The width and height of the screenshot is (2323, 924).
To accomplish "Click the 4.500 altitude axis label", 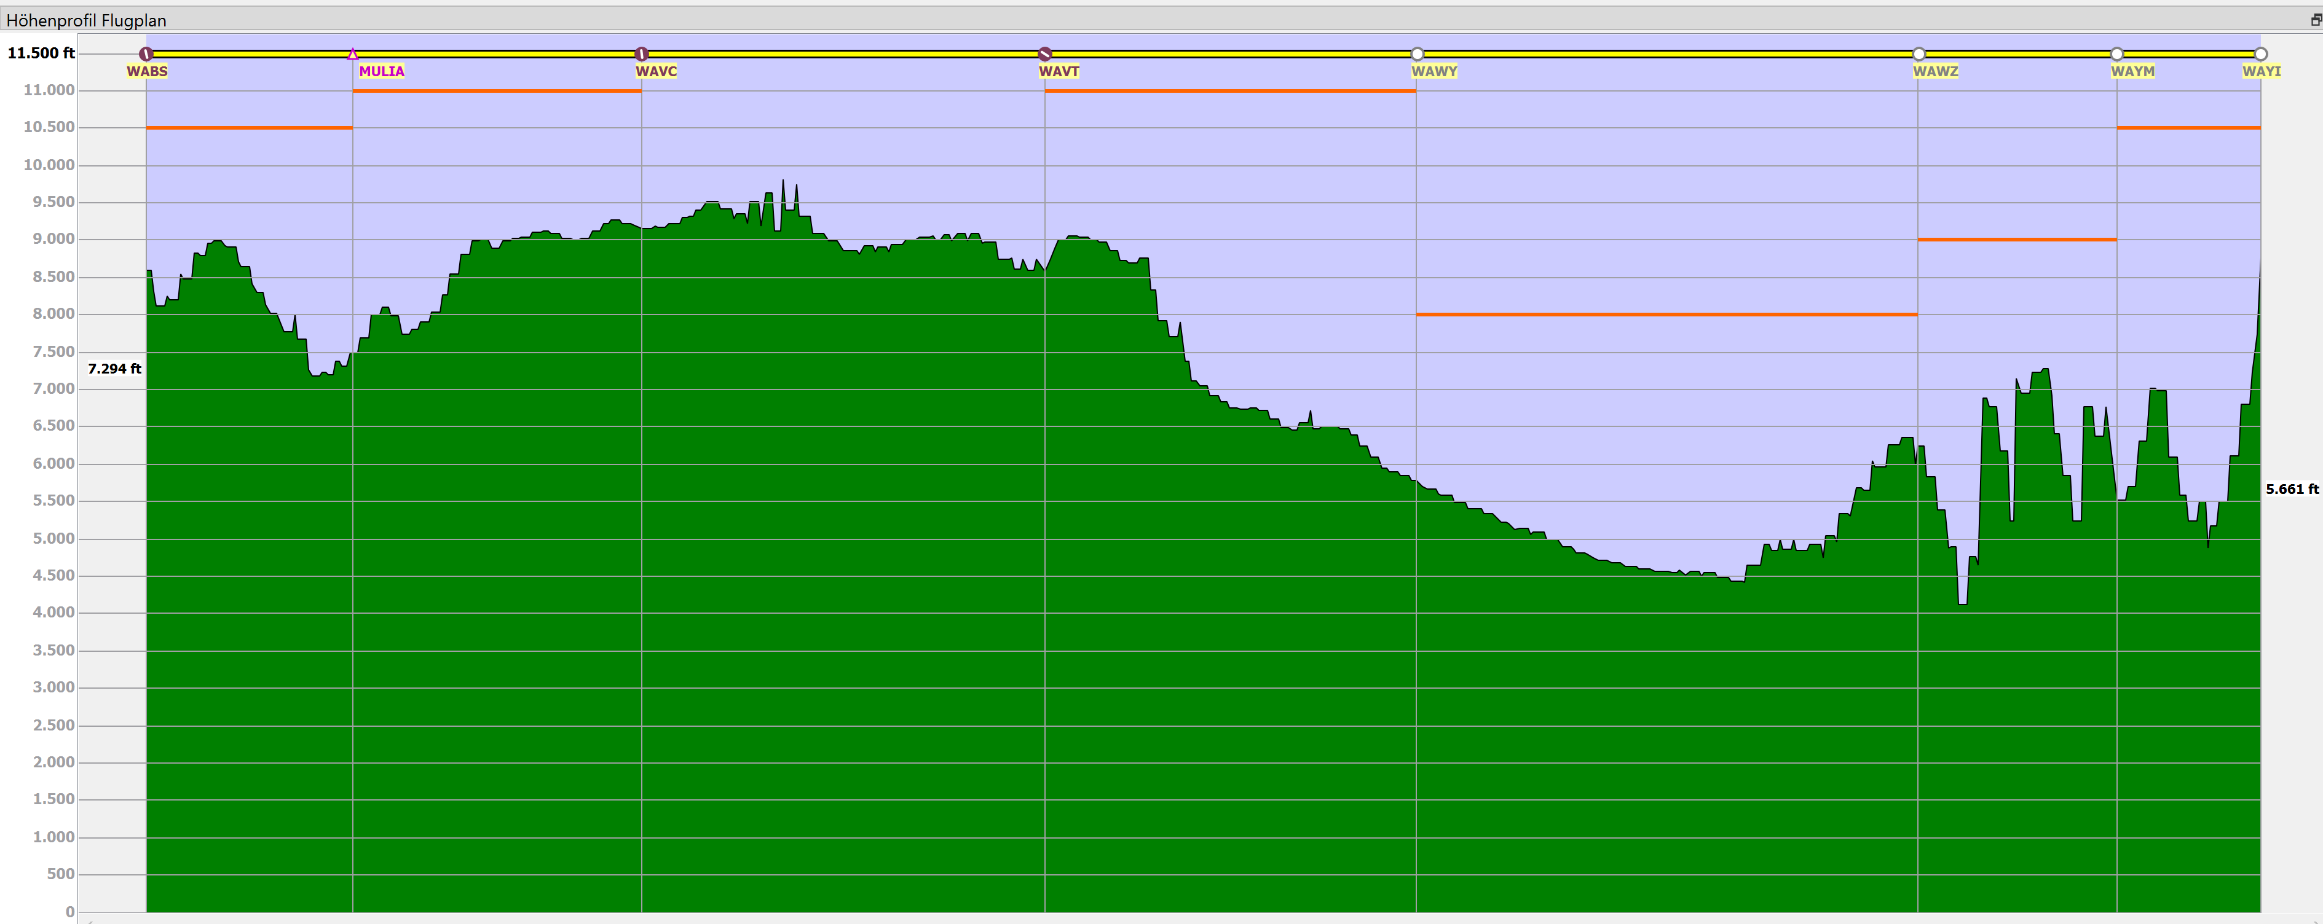I will [x=53, y=575].
